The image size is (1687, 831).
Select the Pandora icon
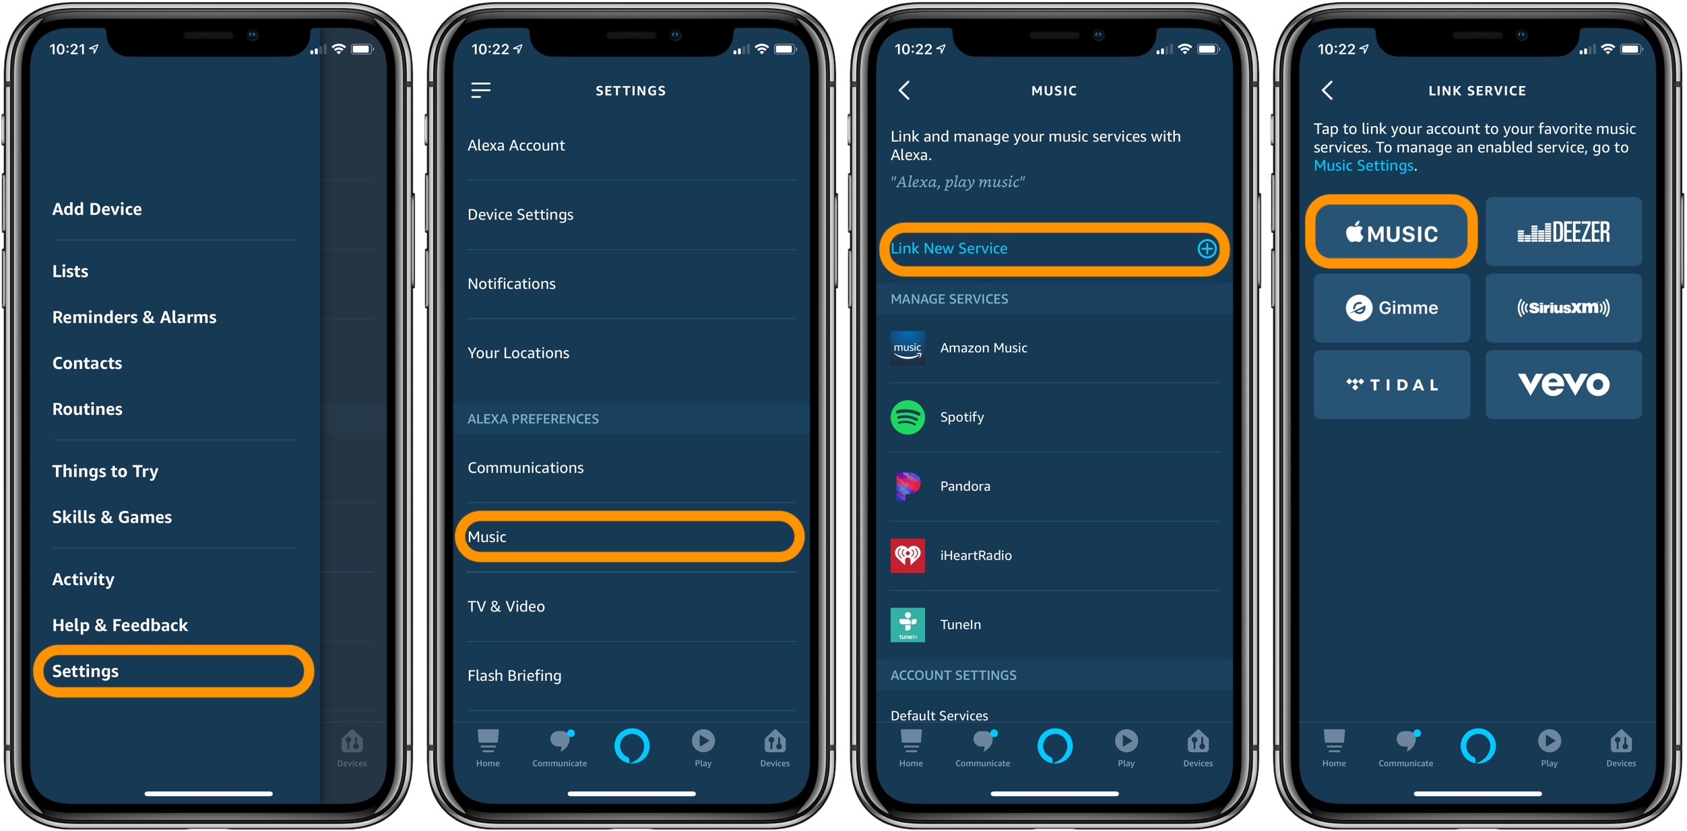pos(909,486)
